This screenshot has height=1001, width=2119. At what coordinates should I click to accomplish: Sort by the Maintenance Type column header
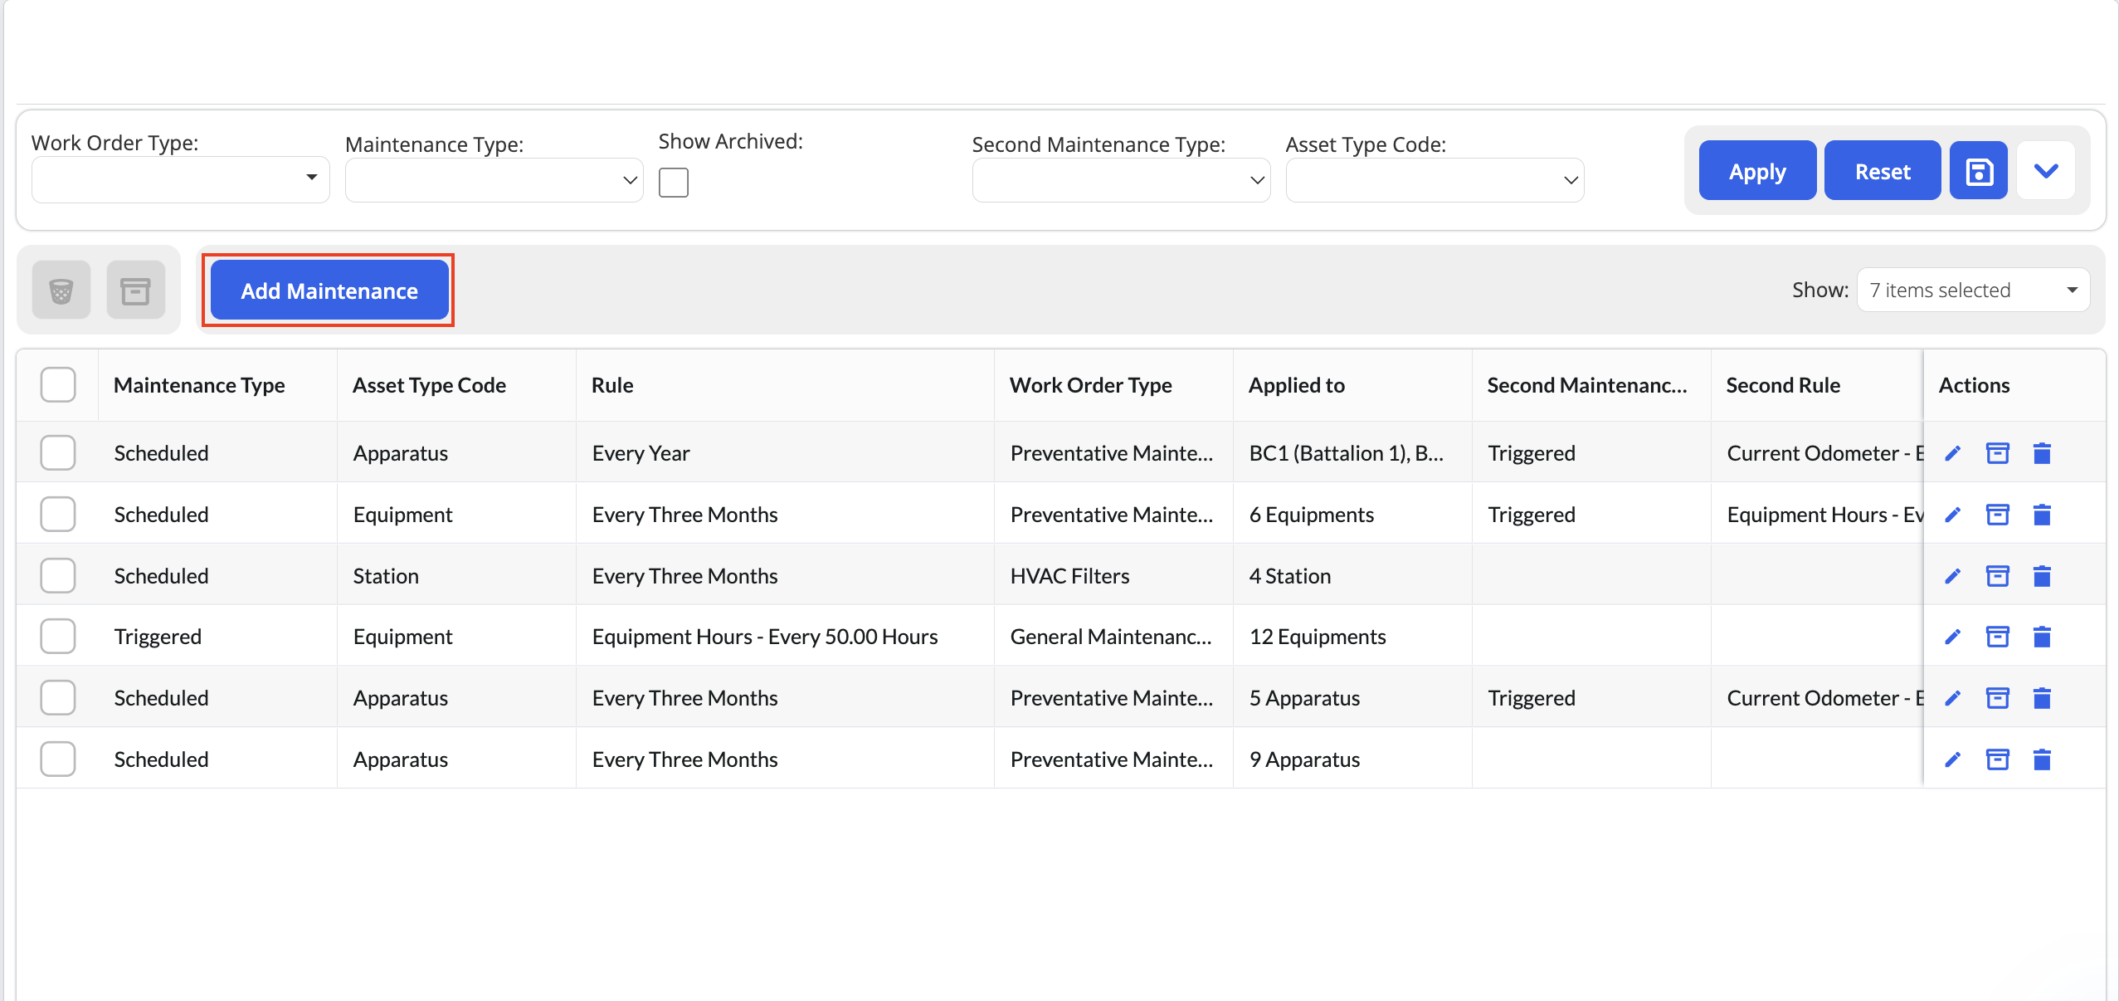coord(199,385)
